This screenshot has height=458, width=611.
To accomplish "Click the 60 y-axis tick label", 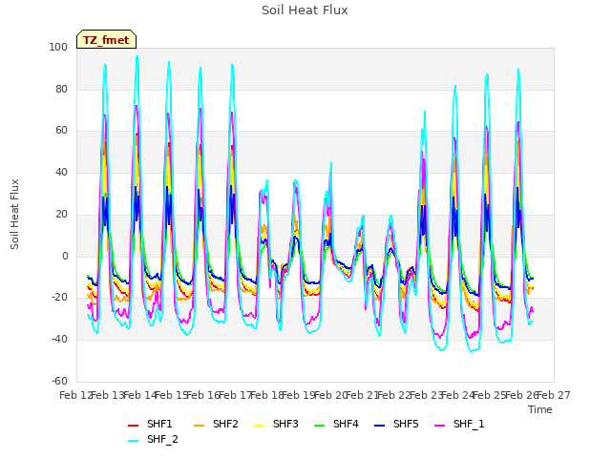I will coord(61,131).
